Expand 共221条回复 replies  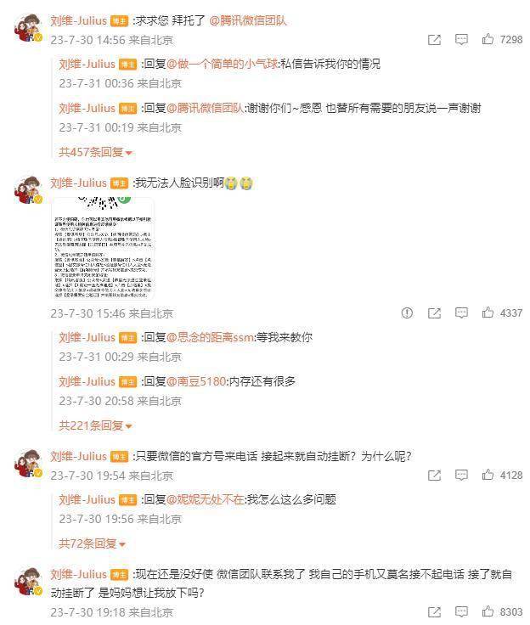pos(95,425)
